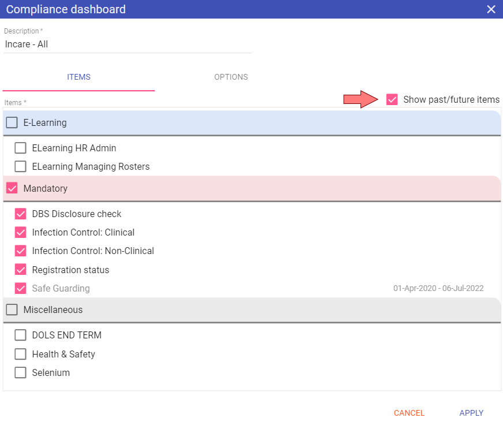Select the Miscellaneous group checkbox

pos(12,310)
